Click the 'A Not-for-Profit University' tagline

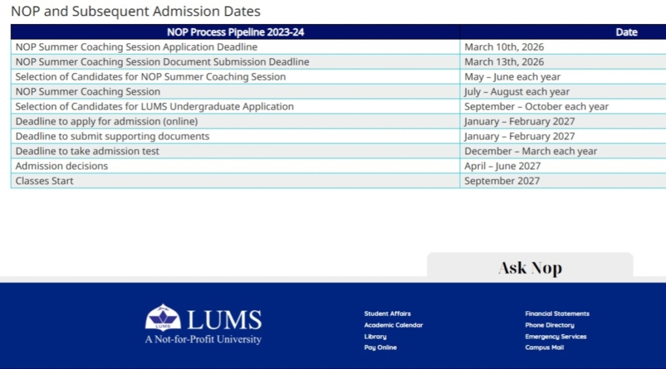(x=203, y=339)
